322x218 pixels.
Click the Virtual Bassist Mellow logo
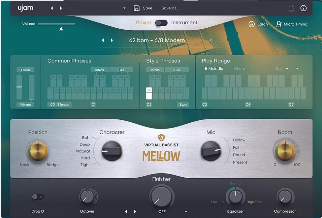tap(161, 148)
